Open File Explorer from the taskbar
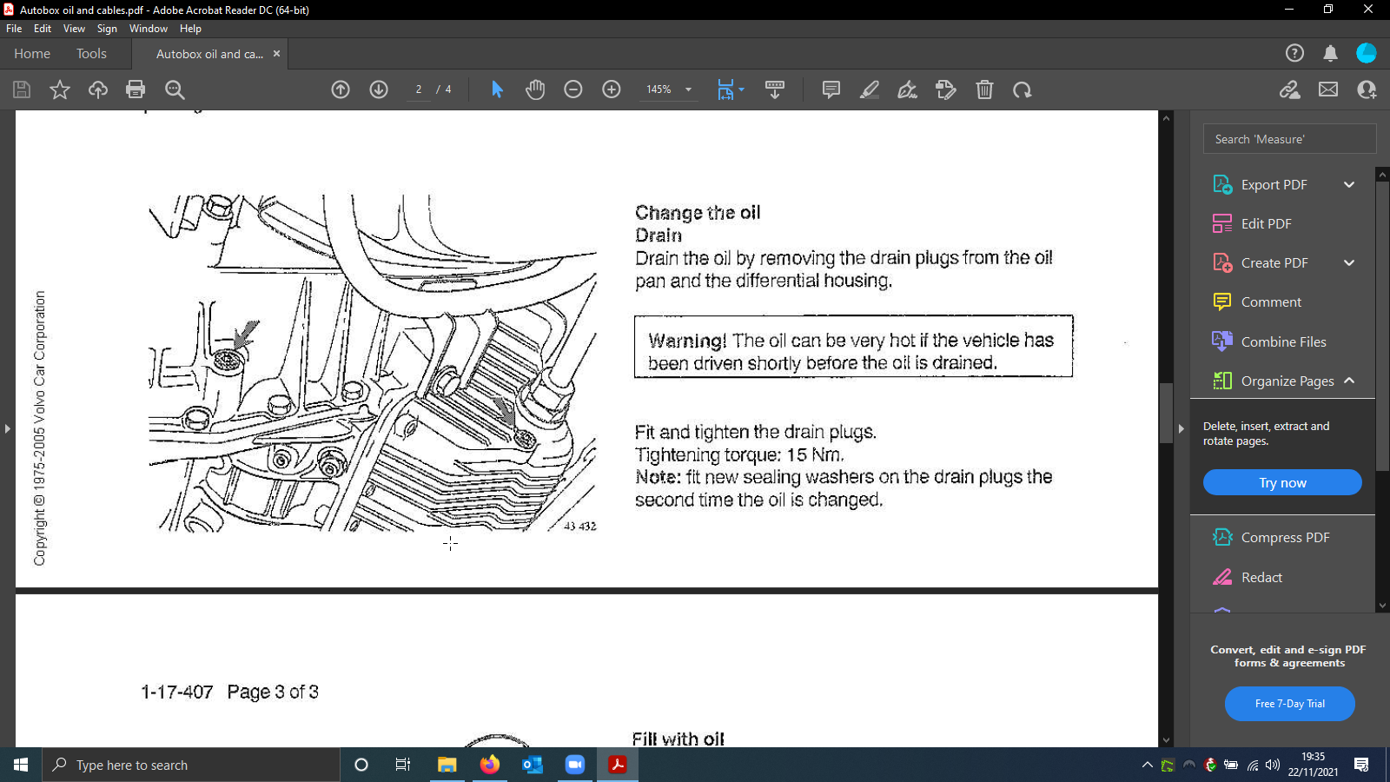The image size is (1390, 782). (447, 765)
